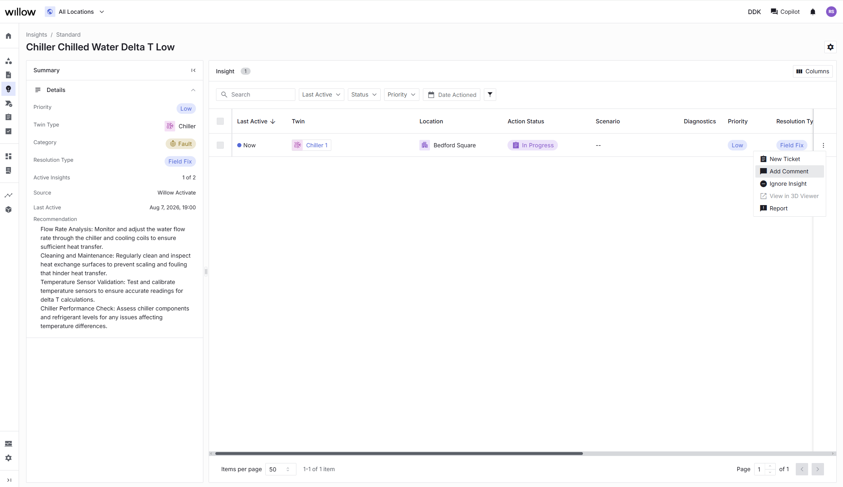
Task: Open the Columns button
Action: click(813, 71)
